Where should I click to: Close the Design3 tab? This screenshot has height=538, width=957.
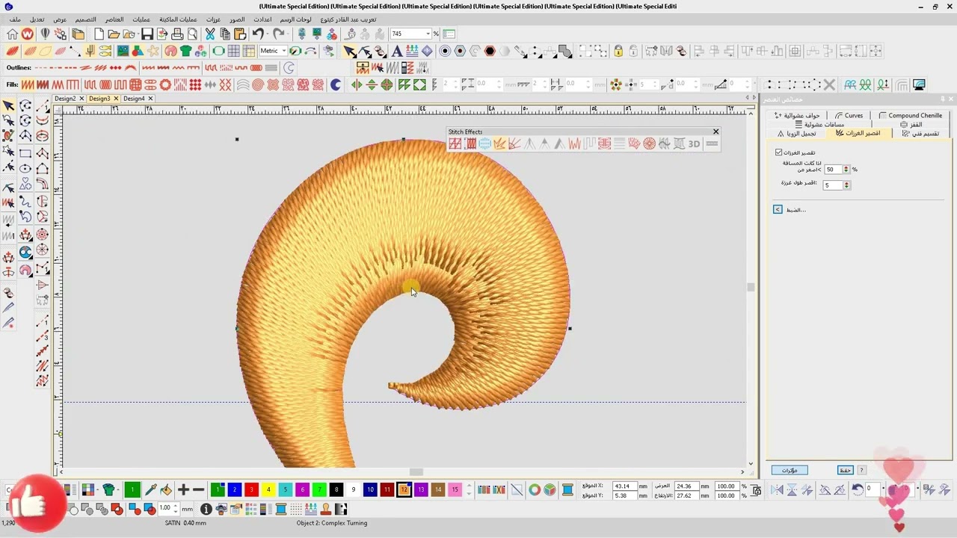pyautogui.click(x=116, y=99)
